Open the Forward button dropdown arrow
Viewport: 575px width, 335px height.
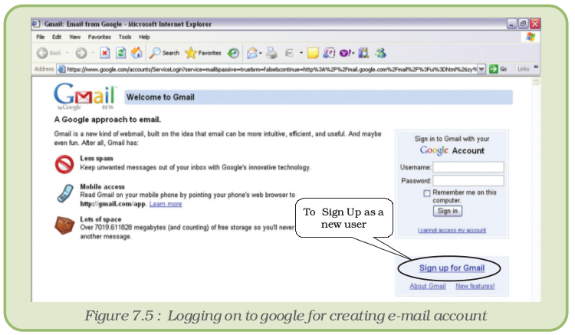93,53
